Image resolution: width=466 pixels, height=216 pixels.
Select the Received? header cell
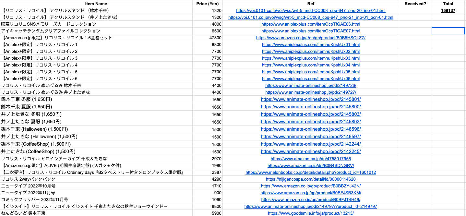pyautogui.click(x=415, y=4)
